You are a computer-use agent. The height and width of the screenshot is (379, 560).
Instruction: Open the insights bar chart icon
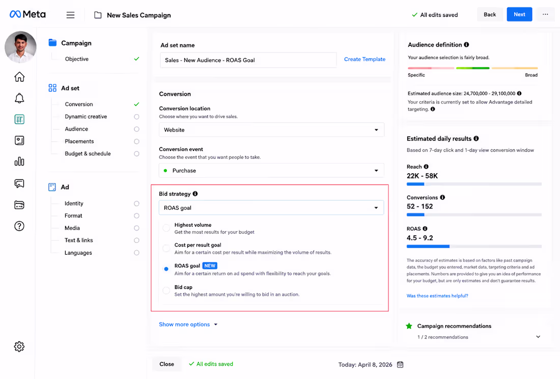coord(19,161)
